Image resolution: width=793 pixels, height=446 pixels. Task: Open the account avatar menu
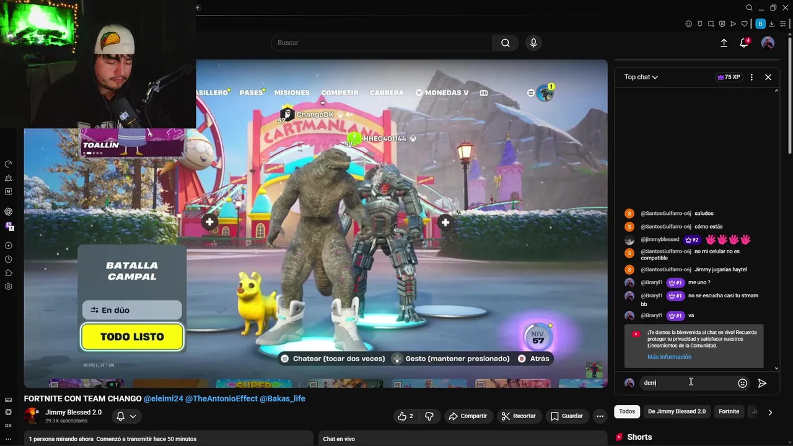pyautogui.click(x=768, y=43)
